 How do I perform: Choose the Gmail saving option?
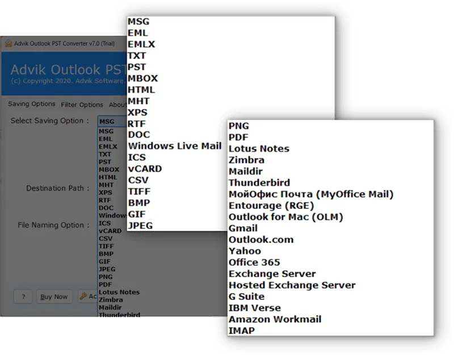pyautogui.click(x=243, y=228)
